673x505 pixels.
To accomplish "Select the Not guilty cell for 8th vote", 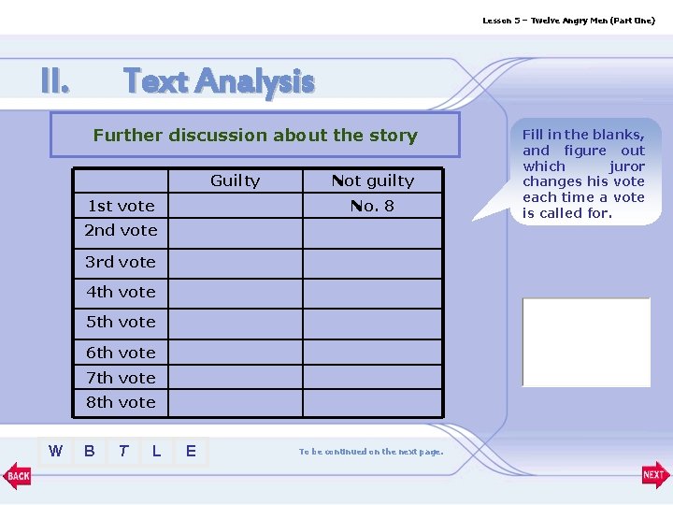I will 373,403.
